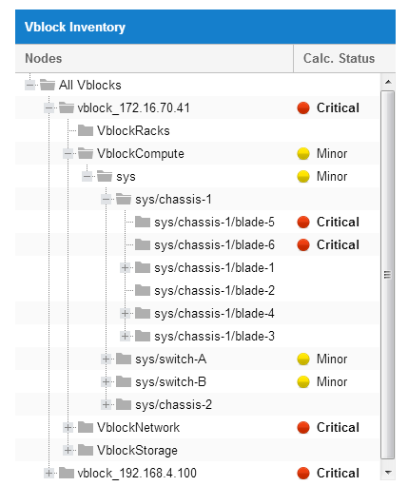Image resolution: width=408 pixels, height=486 pixels.
Task: Click red Critical status dot for vblock_172.16.70.41
Action: coord(303,107)
